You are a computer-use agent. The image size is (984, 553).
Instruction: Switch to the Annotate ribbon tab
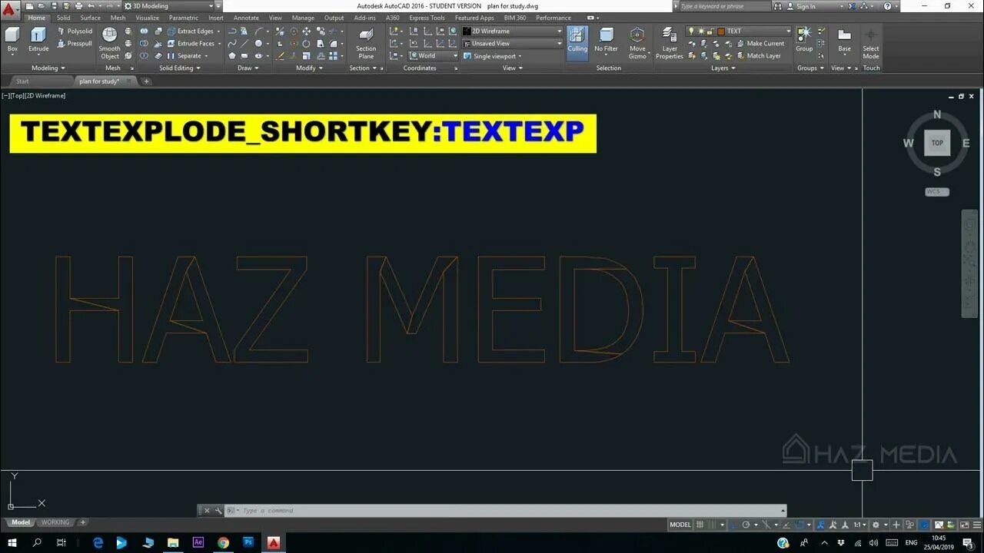(x=246, y=18)
